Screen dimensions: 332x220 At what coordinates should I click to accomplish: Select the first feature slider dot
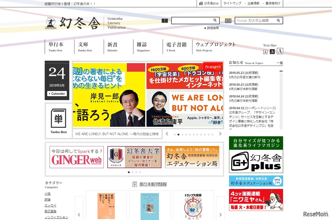(x=175, y=134)
